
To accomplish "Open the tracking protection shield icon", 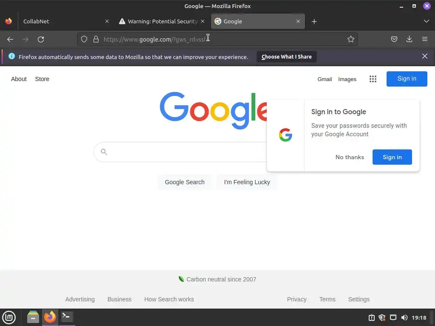I will pyautogui.click(x=84, y=39).
